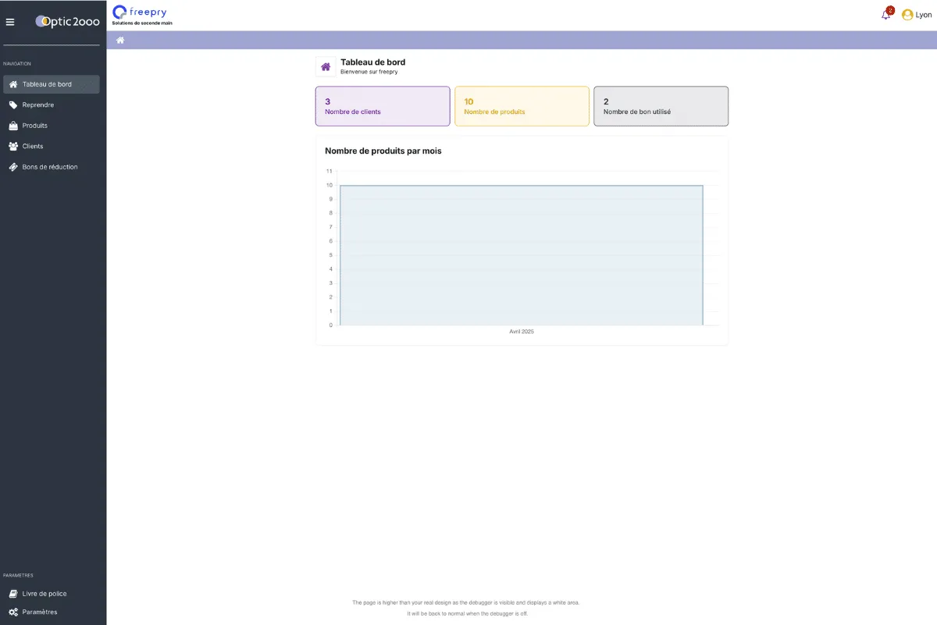Click the breadcrumb home icon
This screenshot has height=625, width=937.
(x=120, y=41)
